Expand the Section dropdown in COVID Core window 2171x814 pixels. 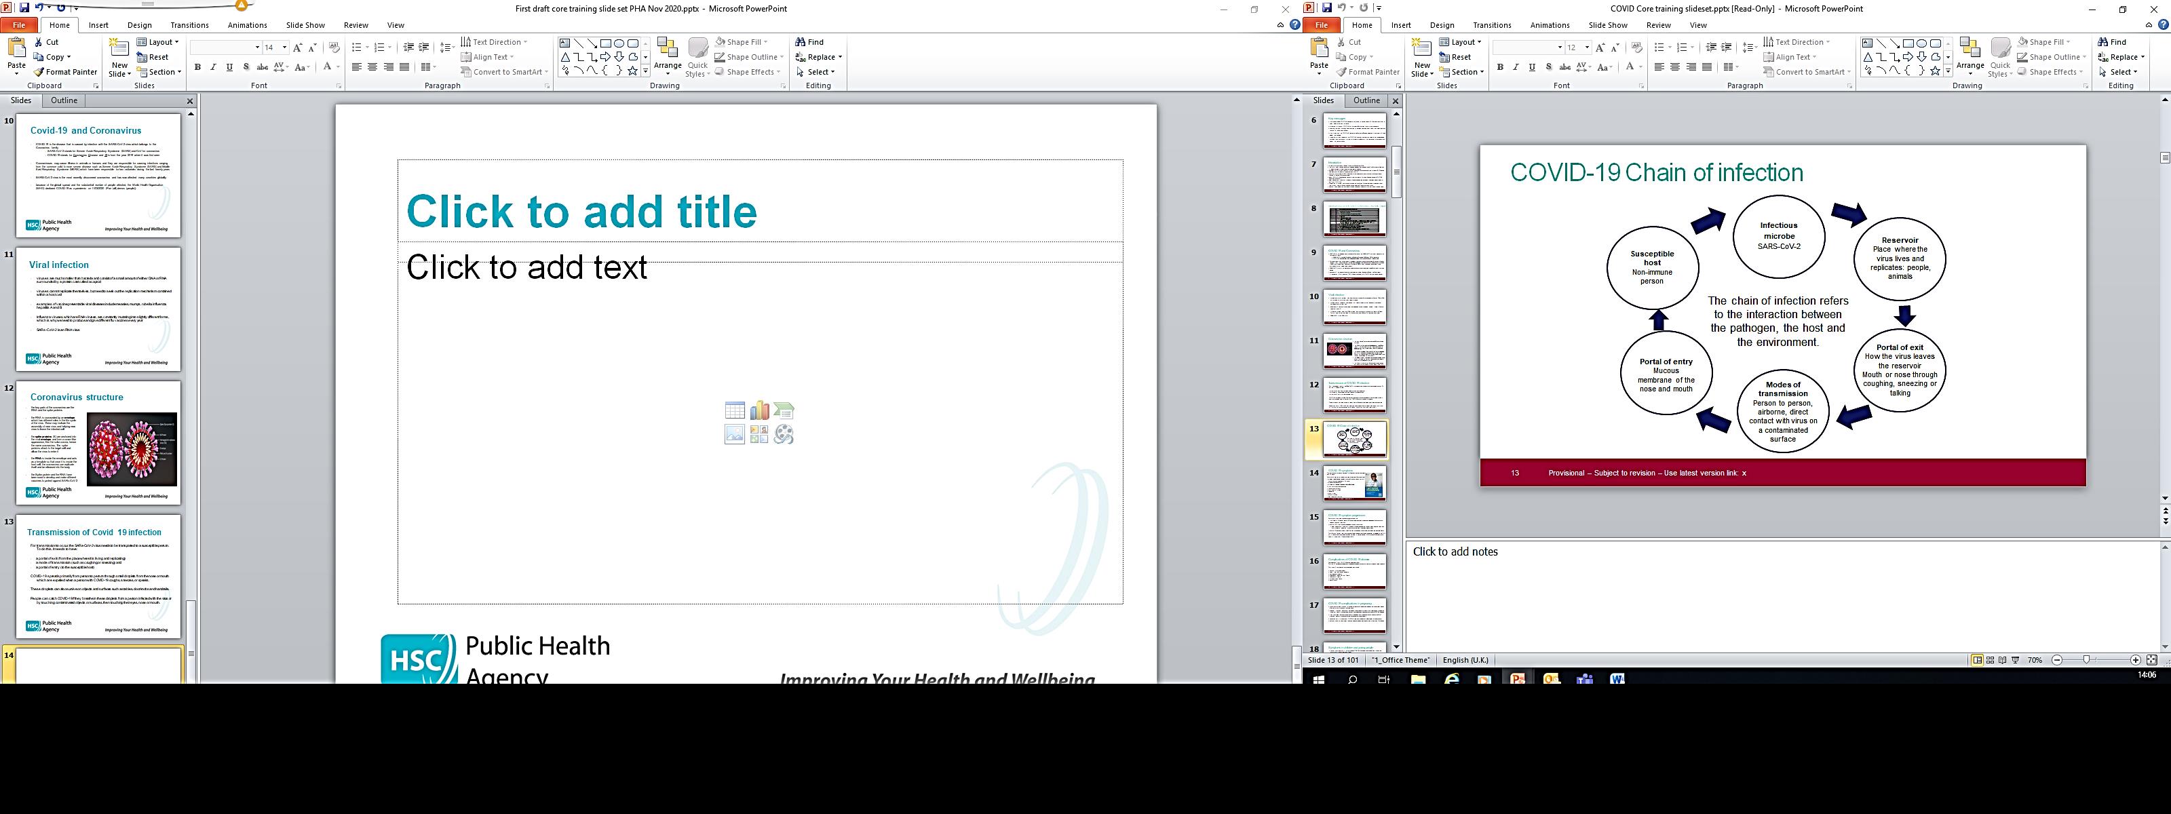coord(1465,72)
